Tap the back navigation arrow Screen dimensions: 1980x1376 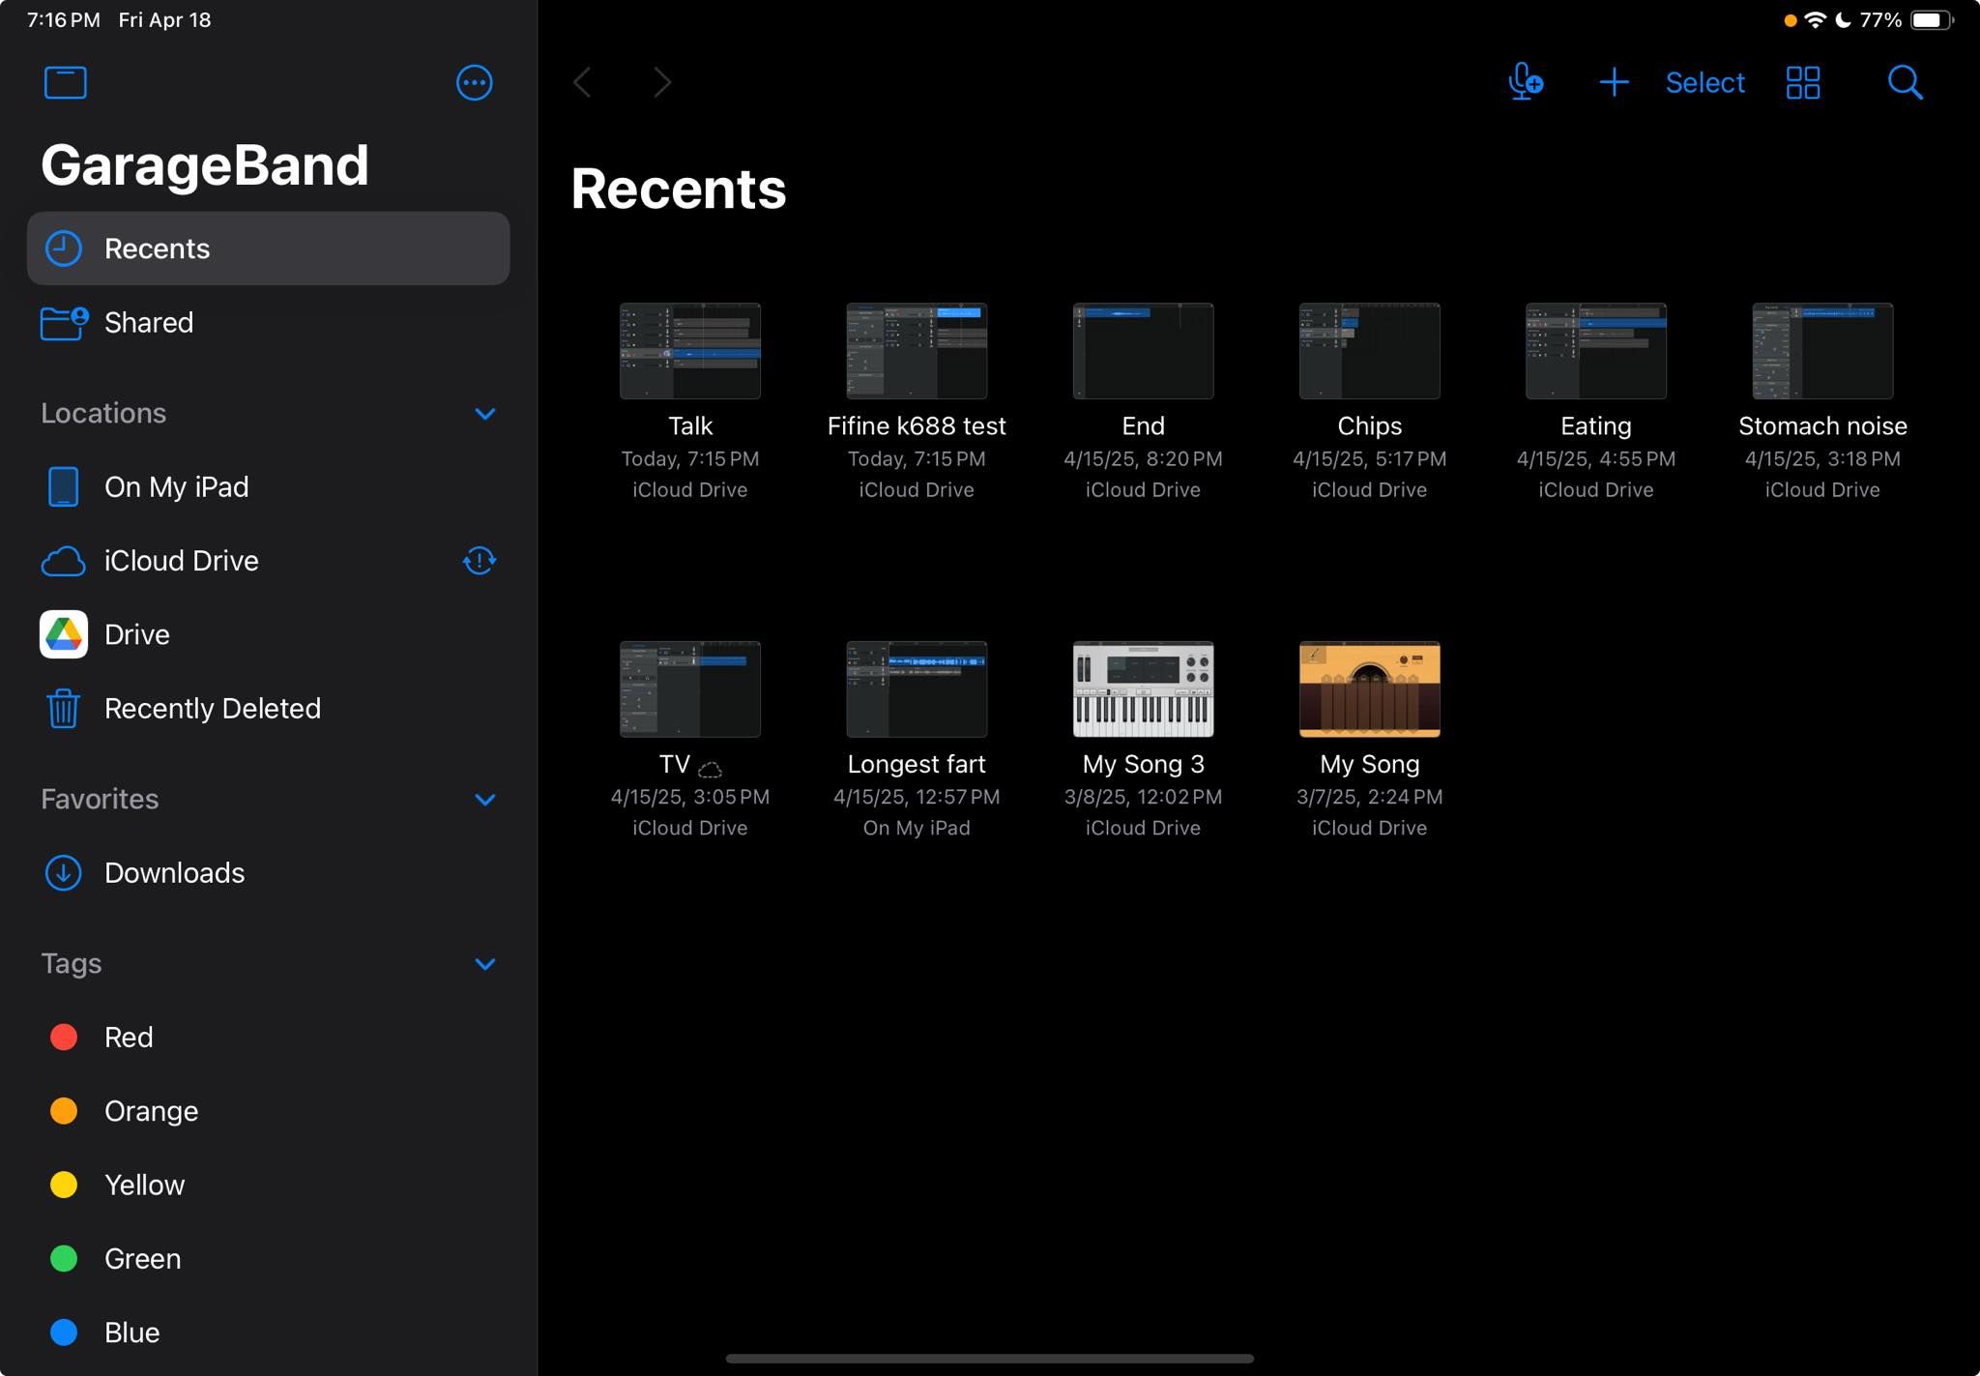582,82
